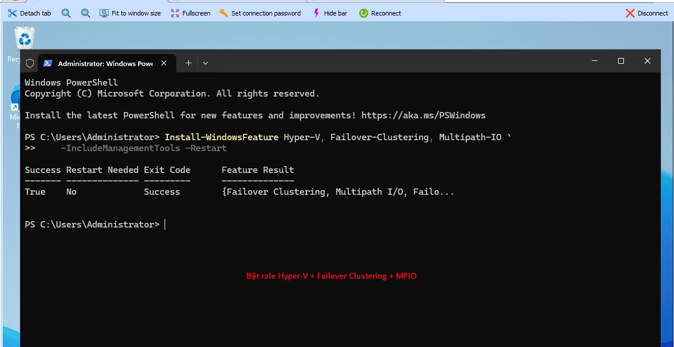Zoom in with the magnifier plus icon

66,13
